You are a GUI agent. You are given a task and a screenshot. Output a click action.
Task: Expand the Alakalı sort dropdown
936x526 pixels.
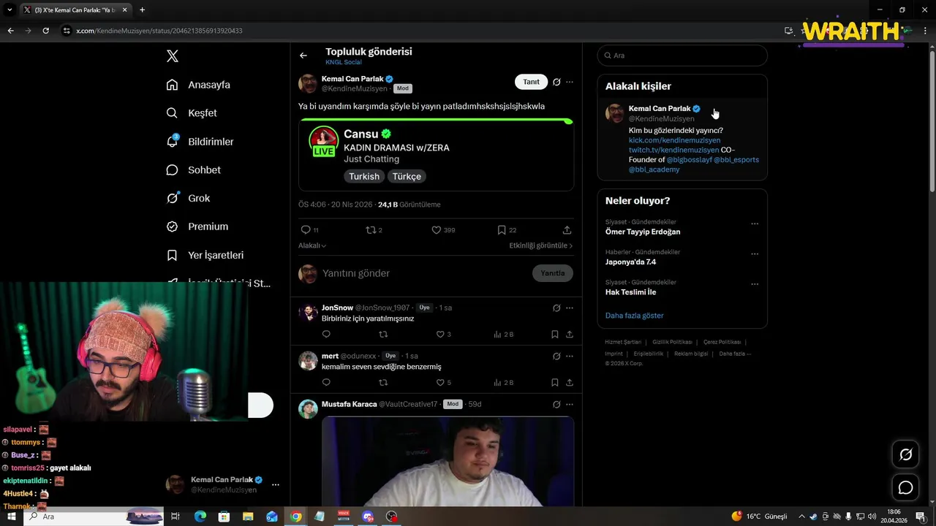coord(312,246)
